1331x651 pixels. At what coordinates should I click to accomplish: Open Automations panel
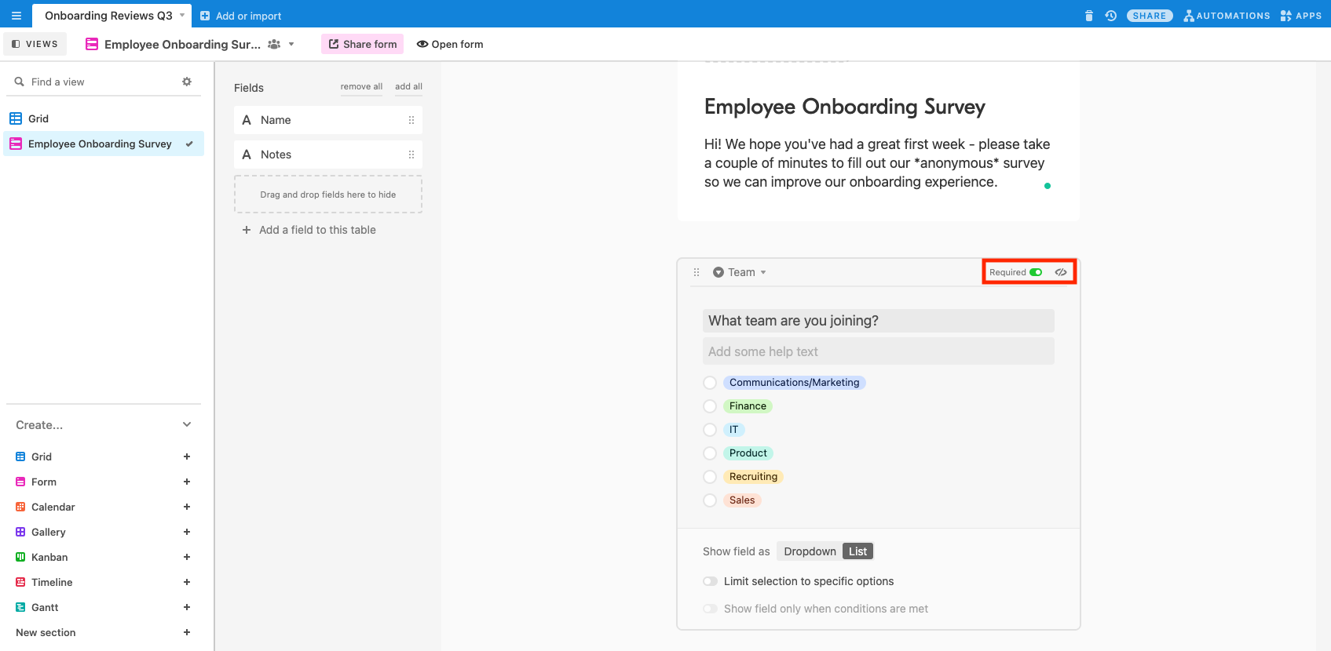coord(1227,16)
